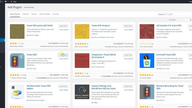Click the Upload Plugin button
Viewport: 192px width, 108px height.
(x=29, y=7)
